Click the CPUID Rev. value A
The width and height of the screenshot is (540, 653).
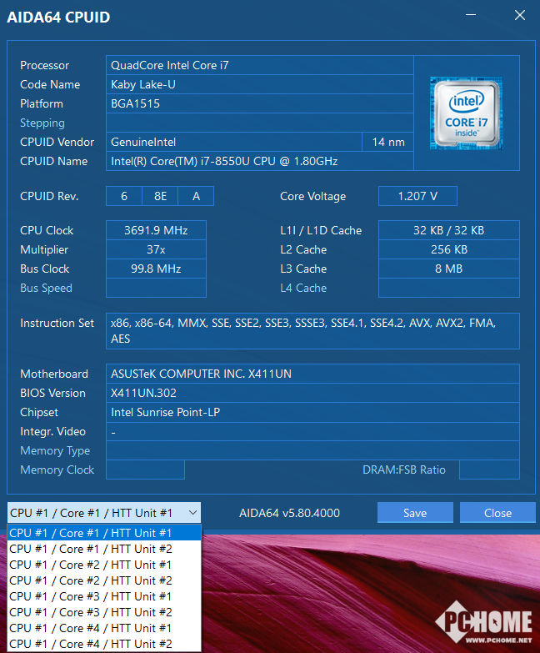(x=196, y=196)
